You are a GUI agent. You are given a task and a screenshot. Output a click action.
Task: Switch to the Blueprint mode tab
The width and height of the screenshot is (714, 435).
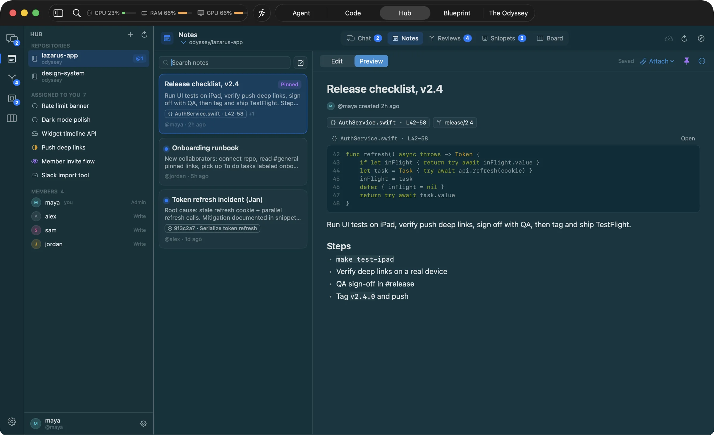[x=457, y=13]
